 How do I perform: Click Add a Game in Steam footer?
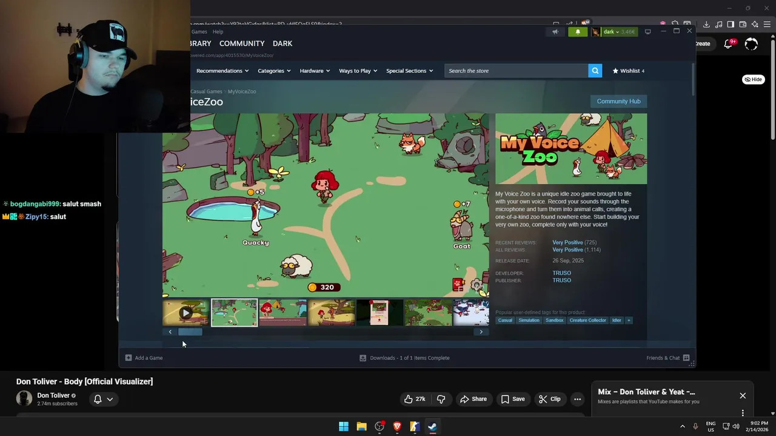[x=144, y=358]
